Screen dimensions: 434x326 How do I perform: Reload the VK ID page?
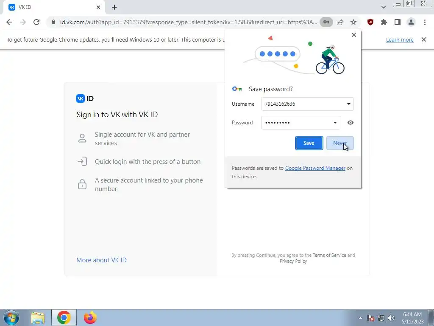point(36,22)
